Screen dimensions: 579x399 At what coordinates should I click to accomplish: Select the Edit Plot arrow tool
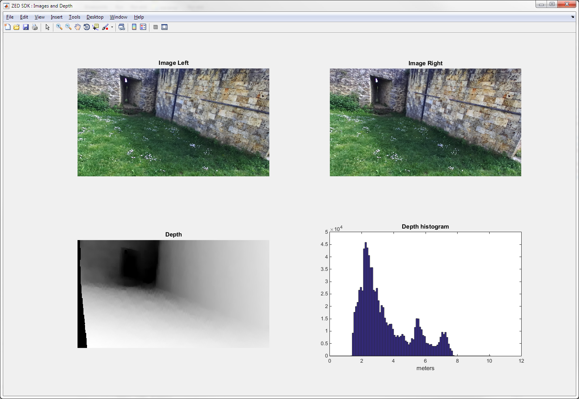[x=47, y=27]
